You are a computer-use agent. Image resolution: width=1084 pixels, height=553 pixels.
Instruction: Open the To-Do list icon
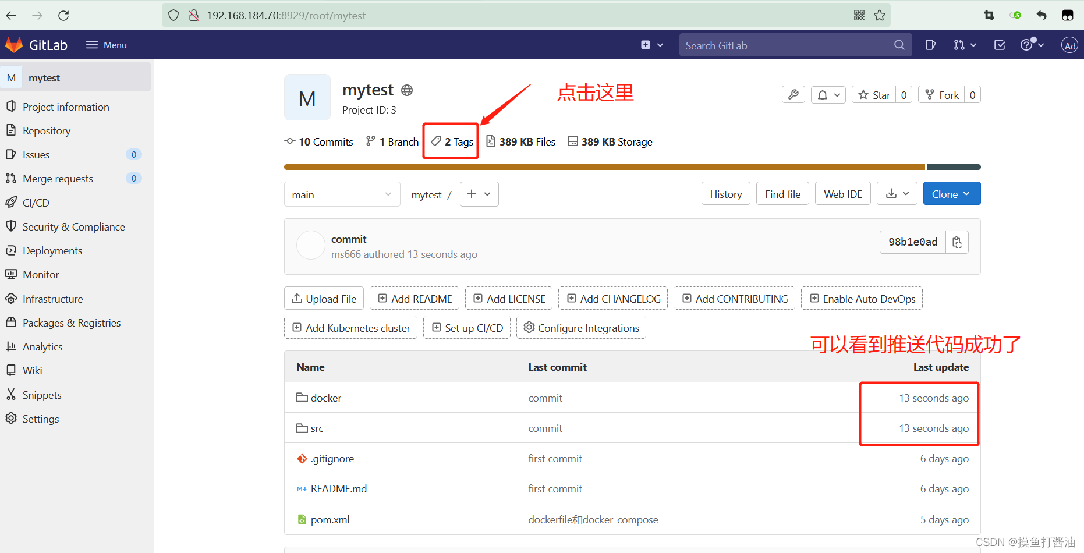point(1000,45)
